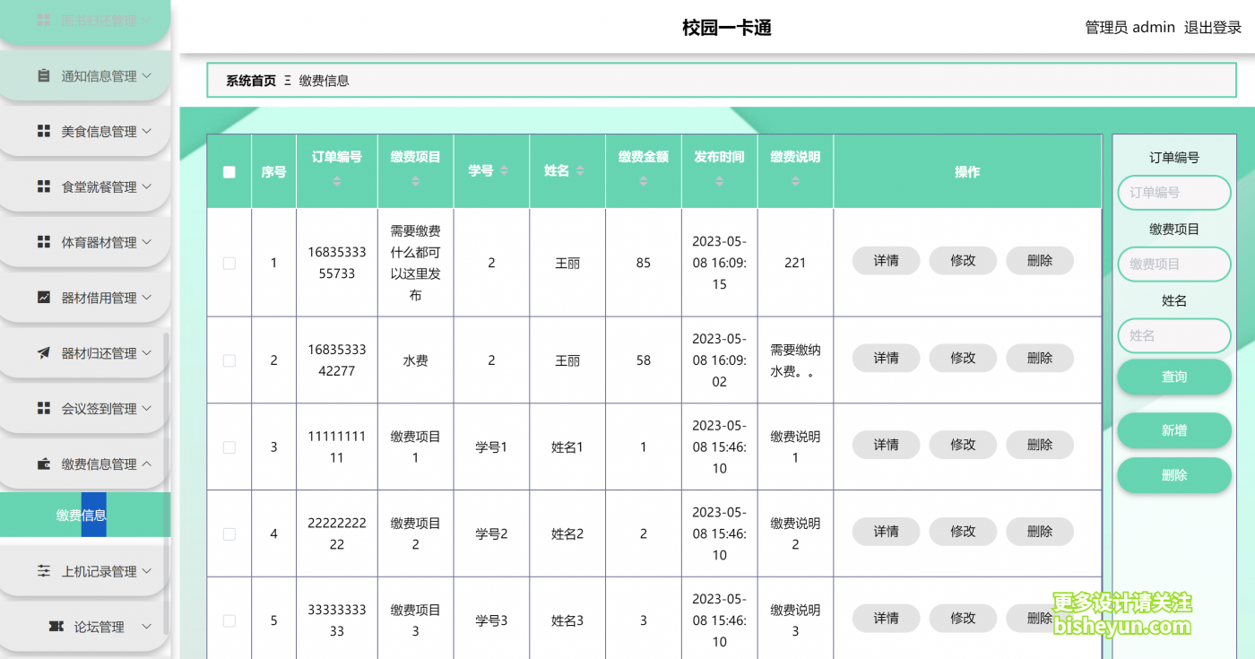Click the 通知信息管理 clipboard icon
This screenshot has height=659, width=1255.
click(42, 75)
